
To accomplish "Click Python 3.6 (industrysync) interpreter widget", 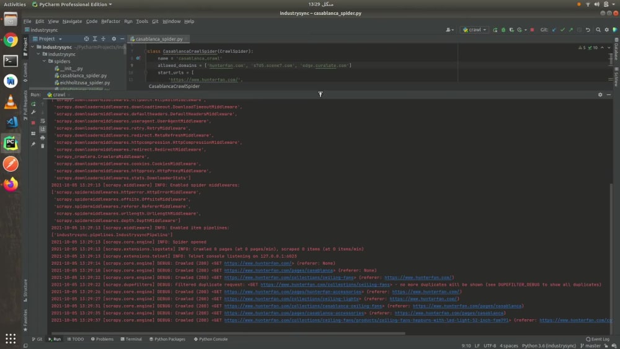I will (x=549, y=345).
